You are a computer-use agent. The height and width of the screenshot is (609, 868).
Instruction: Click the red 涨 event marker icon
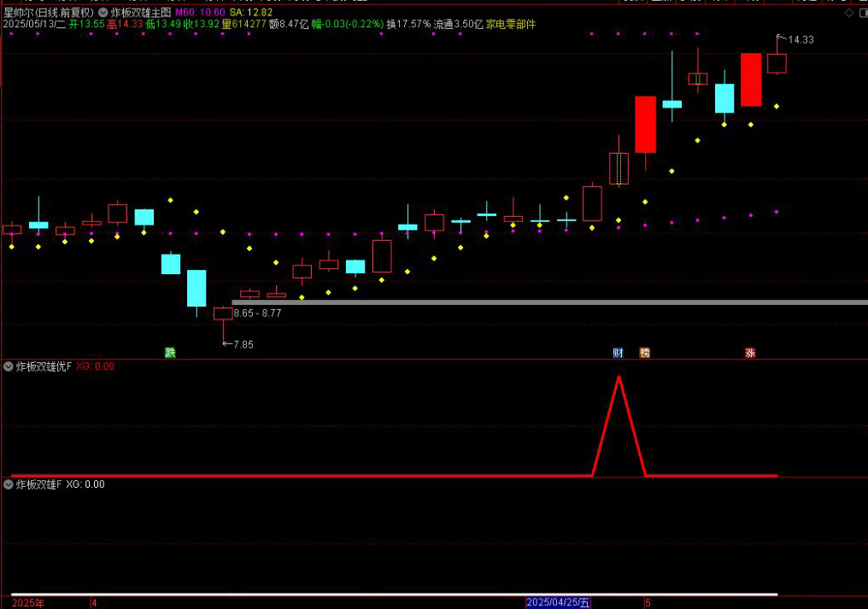pyautogui.click(x=750, y=353)
